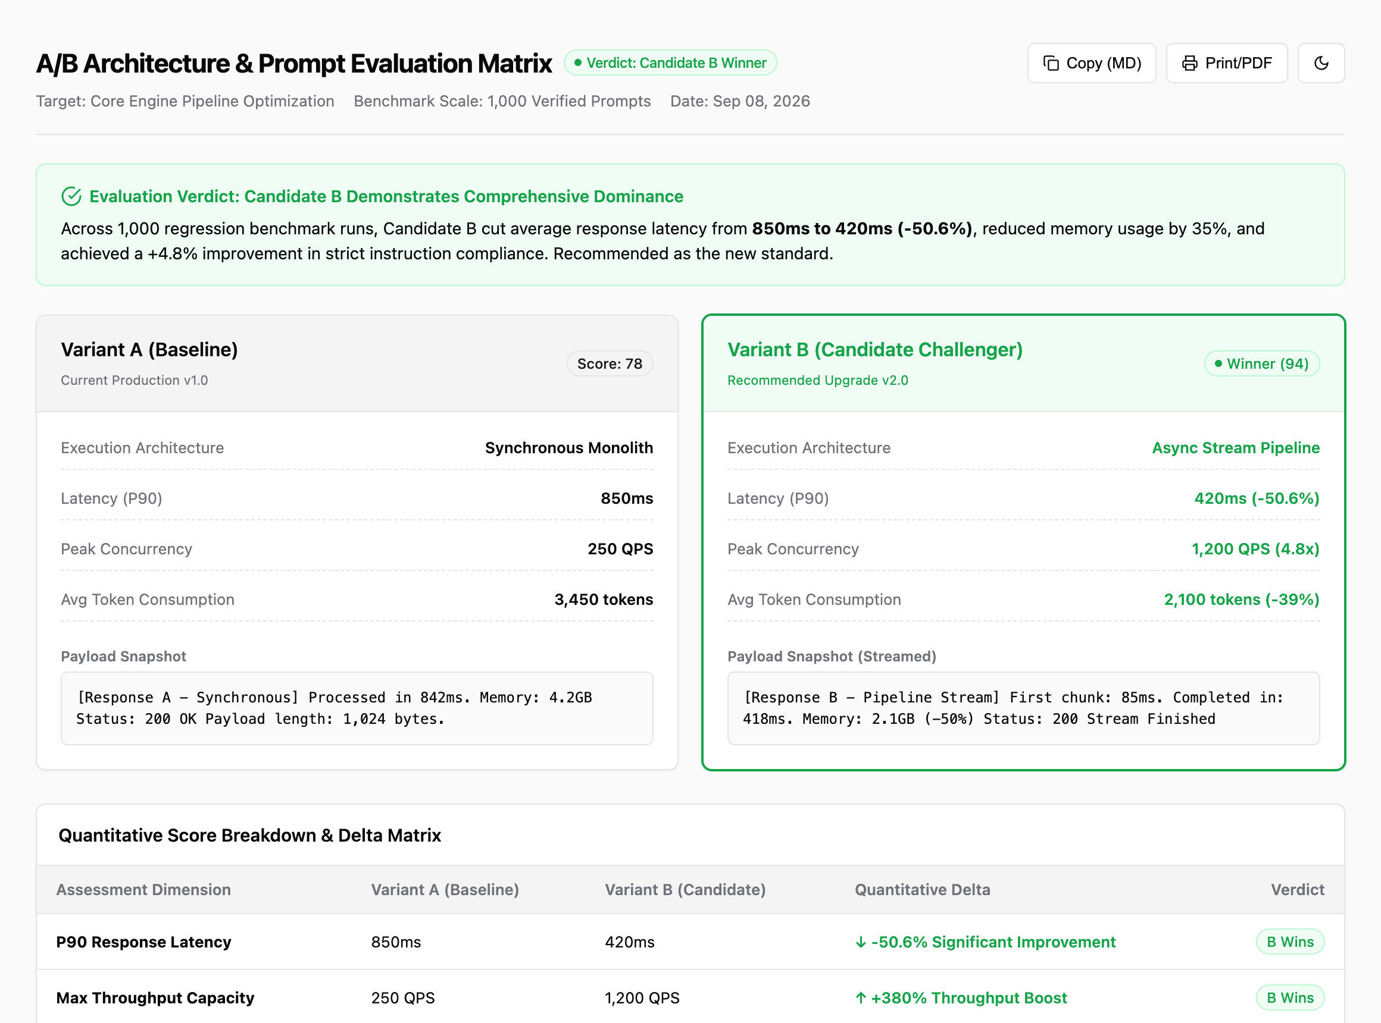Click the Async Stream Pipeline value
The image size is (1381, 1023).
pyautogui.click(x=1235, y=448)
